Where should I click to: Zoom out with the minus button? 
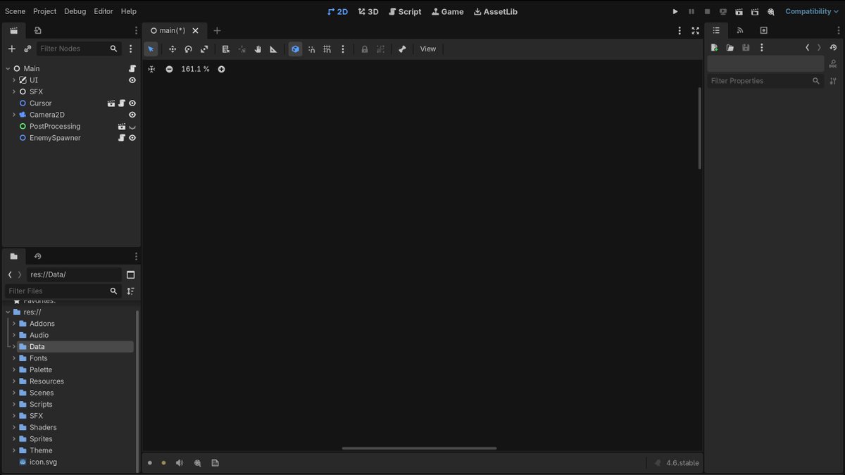click(x=169, y=69)
